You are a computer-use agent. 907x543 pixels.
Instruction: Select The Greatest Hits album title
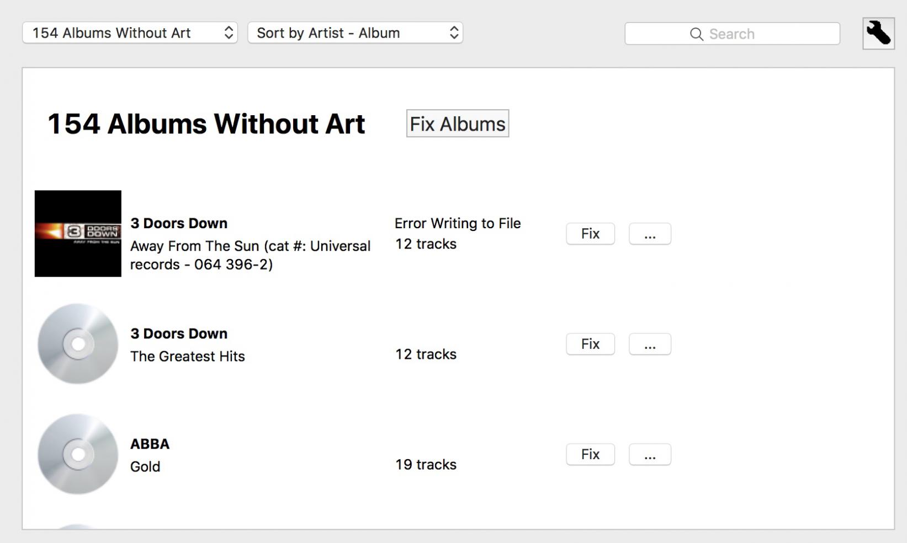[187, 356]
